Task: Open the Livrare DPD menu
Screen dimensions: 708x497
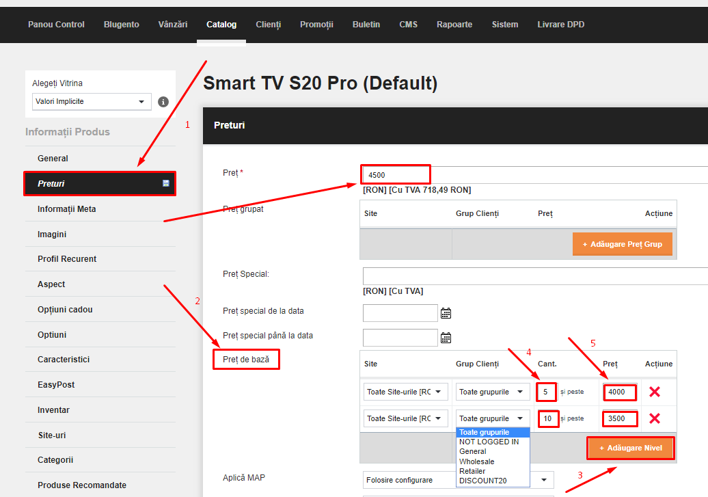Action: coord(561,25)
